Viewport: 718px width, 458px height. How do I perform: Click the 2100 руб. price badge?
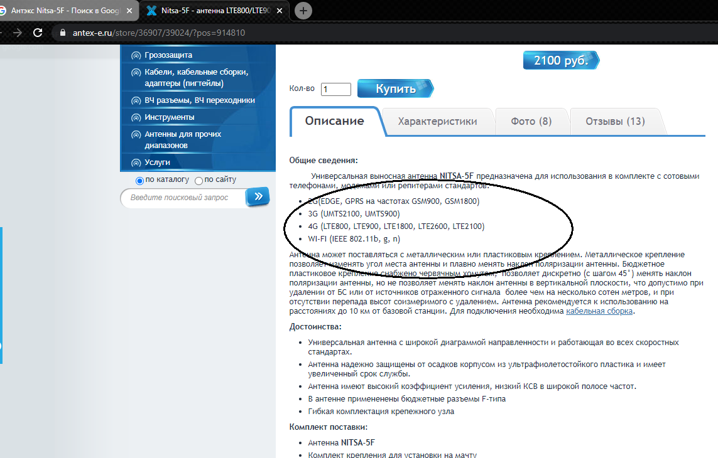point(561,60)
